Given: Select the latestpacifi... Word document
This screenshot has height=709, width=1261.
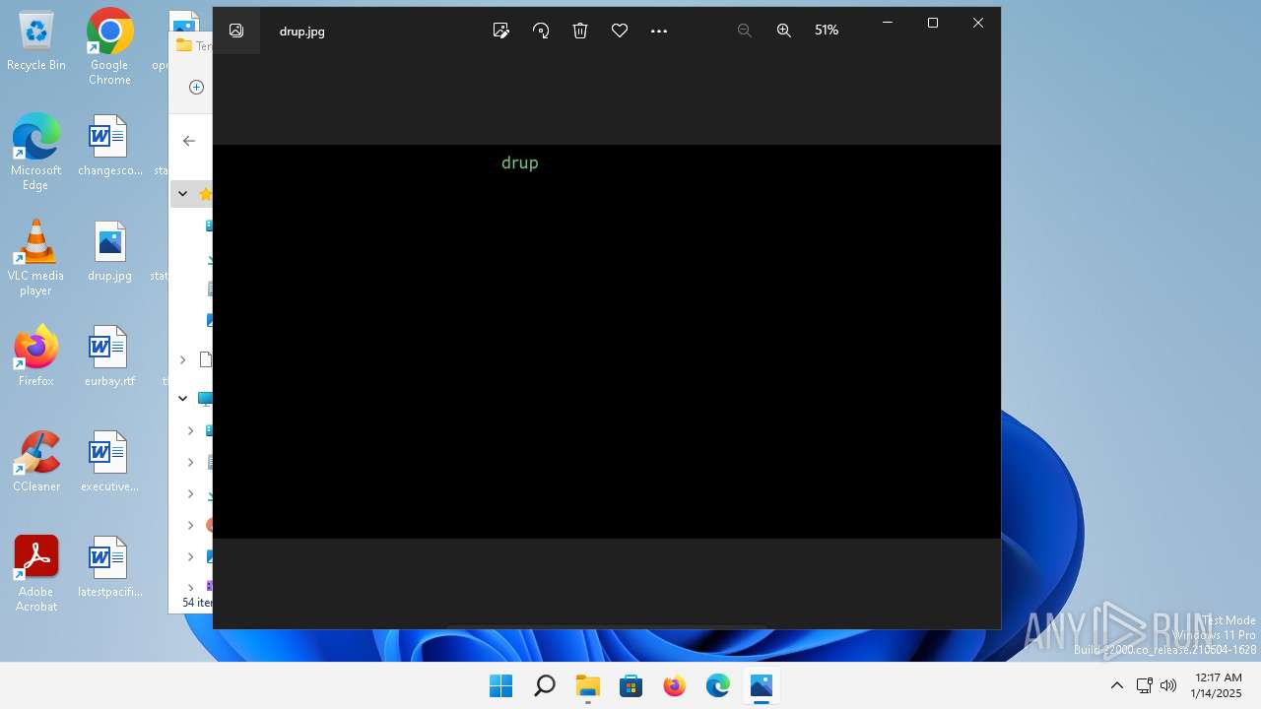Looking at the screenshot, I should coord(109,566).
